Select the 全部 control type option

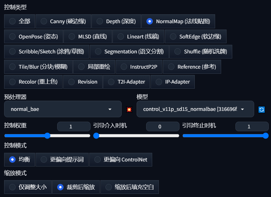coord(19,21)
